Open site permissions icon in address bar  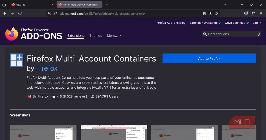[x=55, y=14]
